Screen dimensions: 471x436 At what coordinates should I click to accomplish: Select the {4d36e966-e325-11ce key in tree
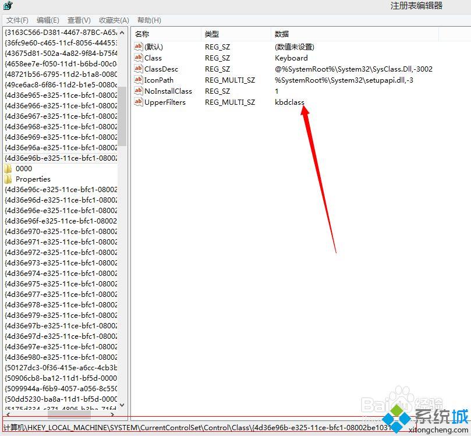(61, 106)
